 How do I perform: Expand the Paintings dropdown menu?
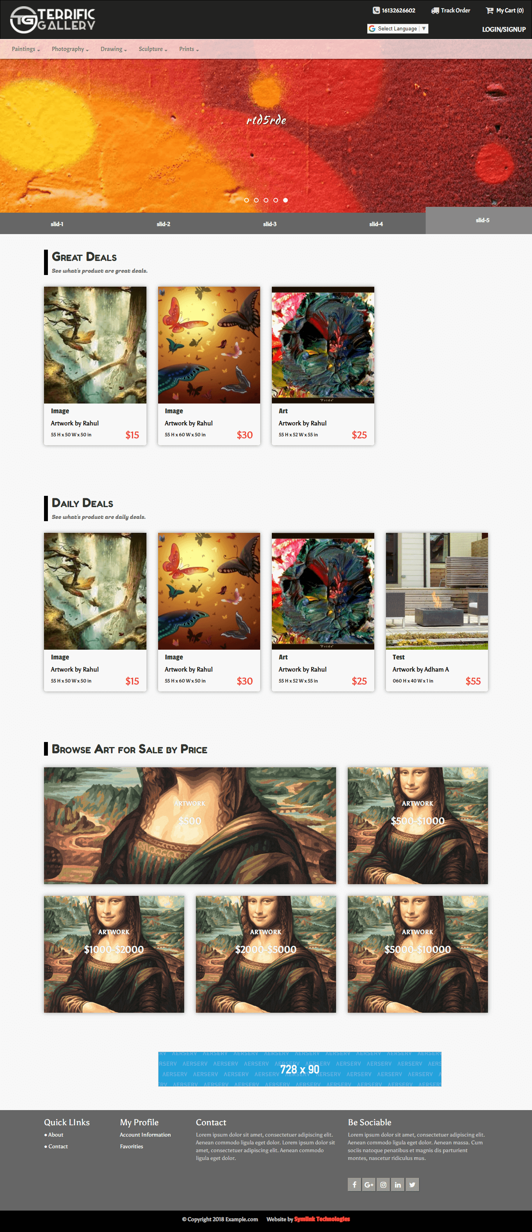(x=26, y=49)
